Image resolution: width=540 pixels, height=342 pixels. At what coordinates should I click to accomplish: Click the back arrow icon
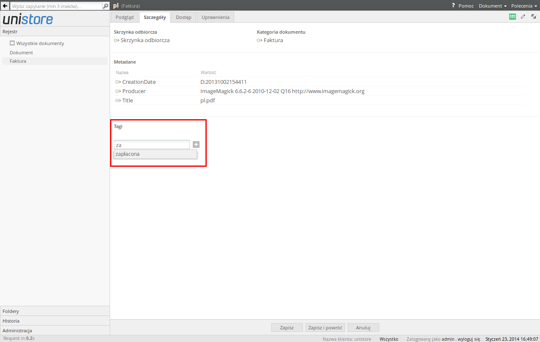pyautogui.click(x=5, y=6)
